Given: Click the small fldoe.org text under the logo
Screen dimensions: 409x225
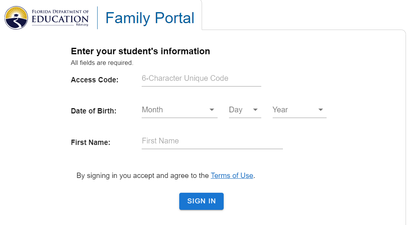Looking at the screenshot, I should pos(82,24).
